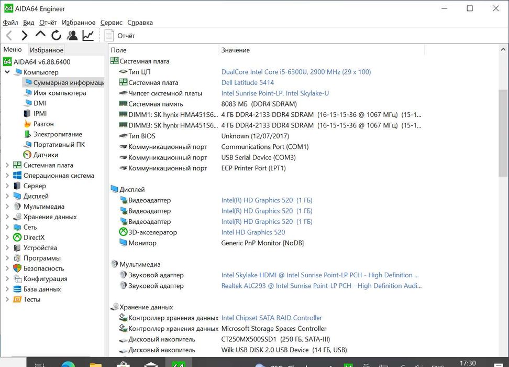Viewport: 509px width, 367px height.
Task: Click the Конфигурация icon in tree
Action: tap(17, 279)
